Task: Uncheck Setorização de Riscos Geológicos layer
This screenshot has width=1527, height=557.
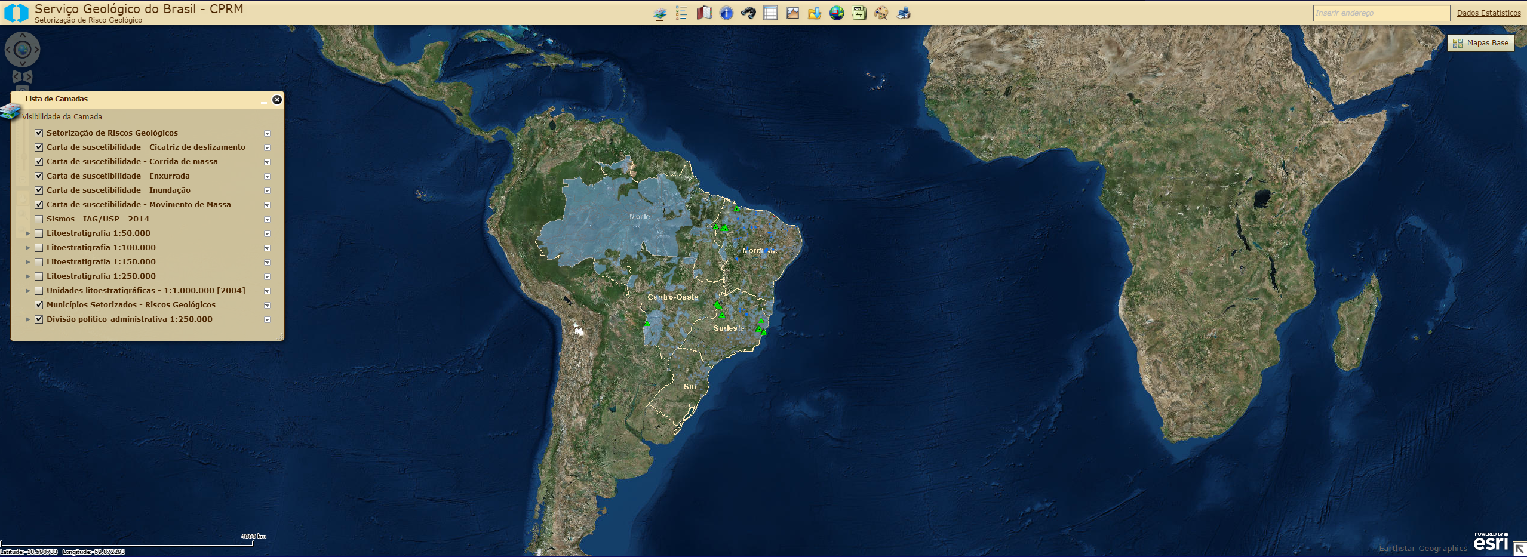Action: point(39,133)
